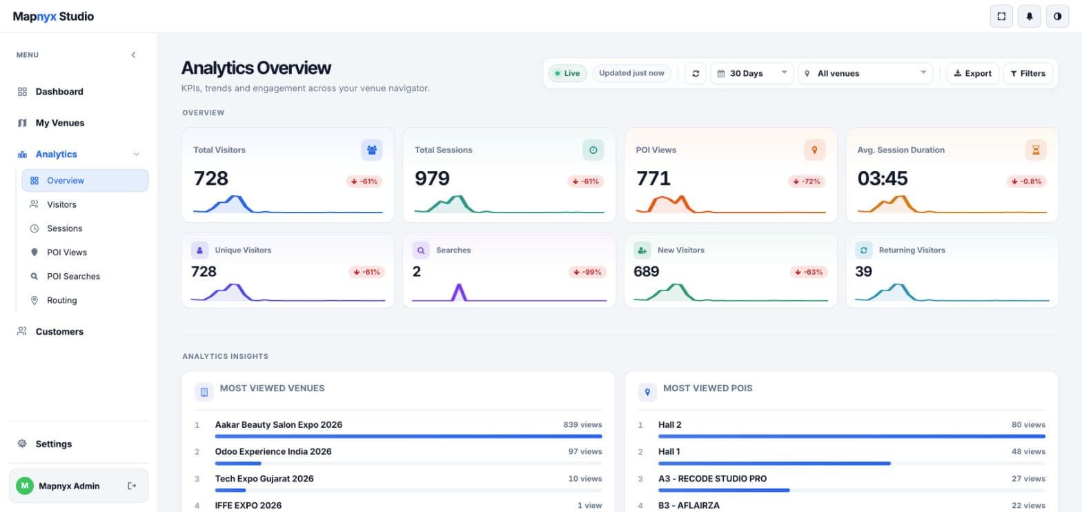Collapse the sidebar menu chevron
The height and width of the screenshot is (512, 1082).
click(133, 55)
